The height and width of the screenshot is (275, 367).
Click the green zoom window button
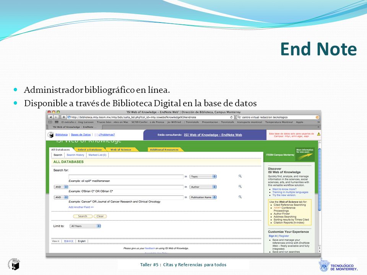point(58,112)
